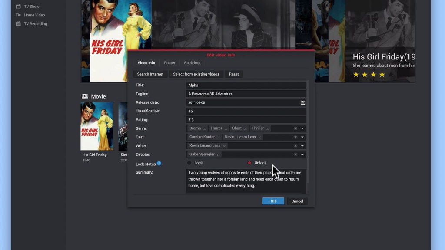Confirm the edit with OK
445x250 pixels.
(273, 201)
